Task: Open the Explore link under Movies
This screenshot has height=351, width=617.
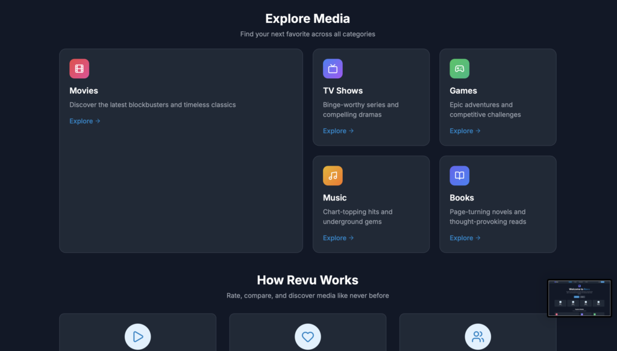Action: click(84, 121)
